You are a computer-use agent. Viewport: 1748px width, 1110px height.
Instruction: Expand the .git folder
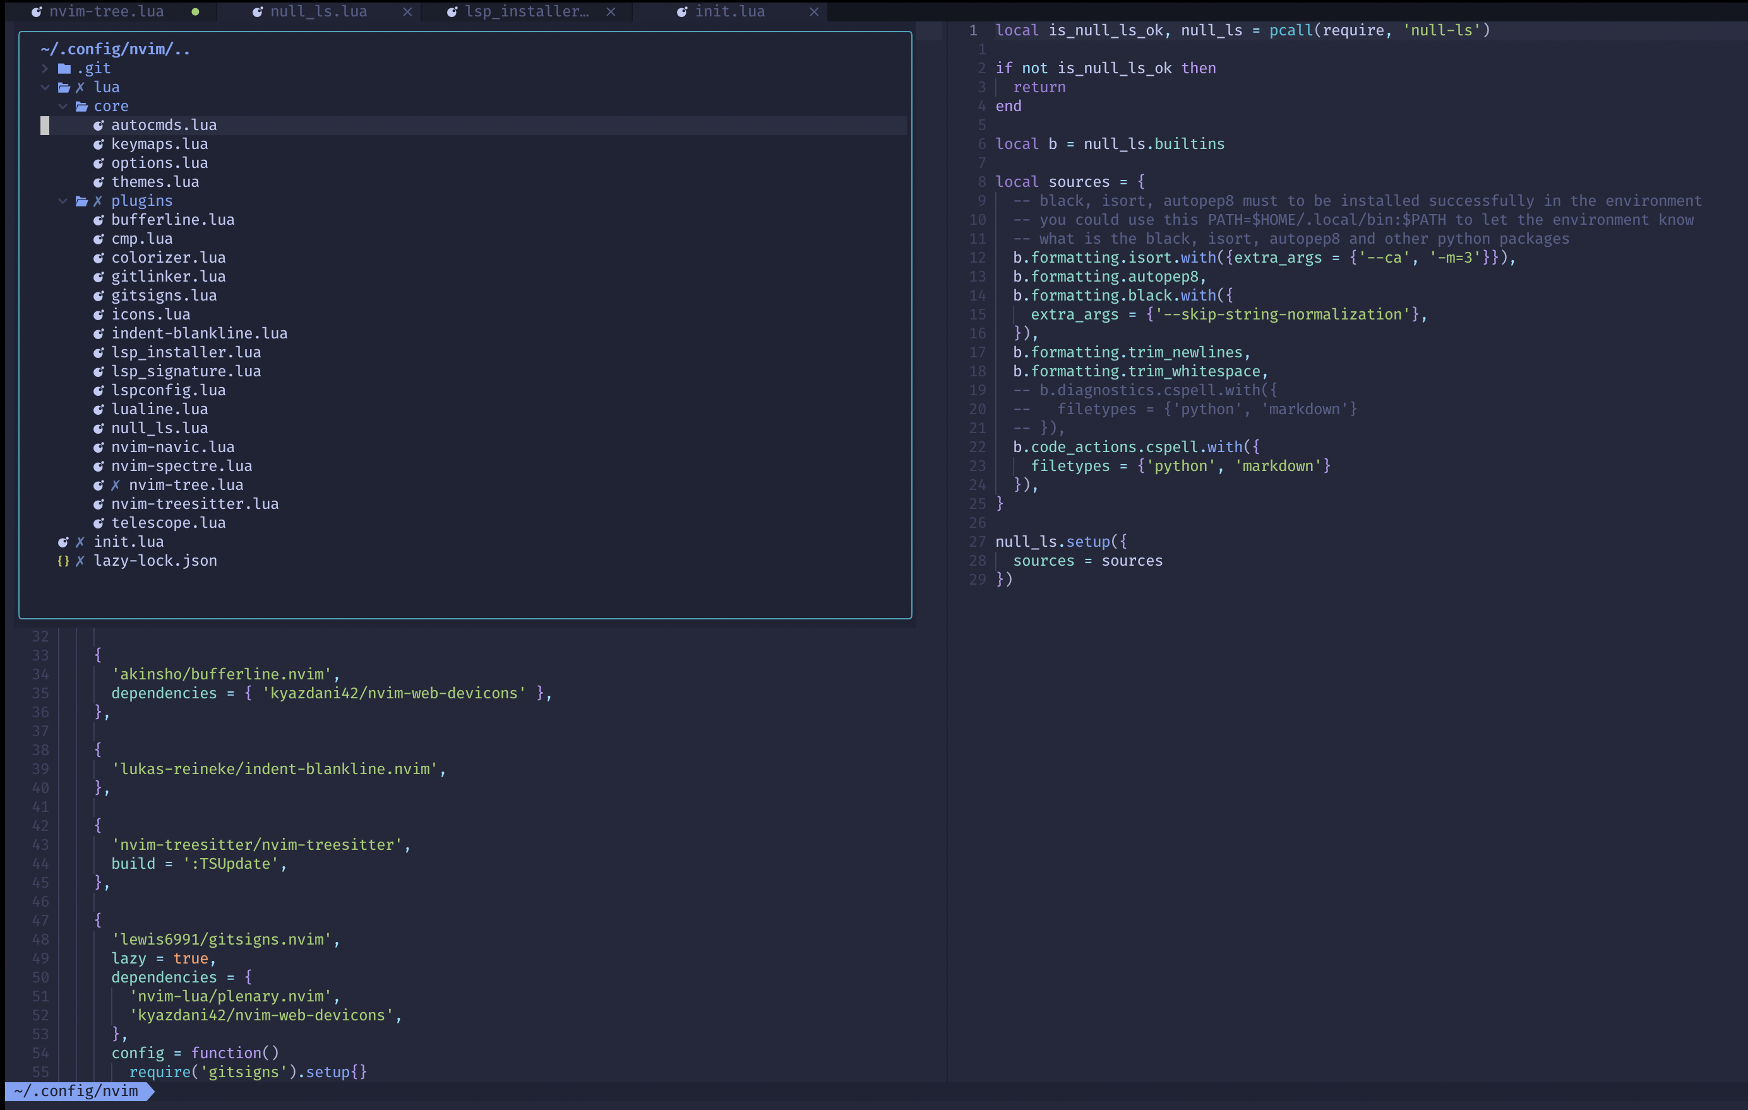point(45,68)
